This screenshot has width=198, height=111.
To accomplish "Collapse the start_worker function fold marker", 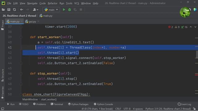I will pos(21,37).
